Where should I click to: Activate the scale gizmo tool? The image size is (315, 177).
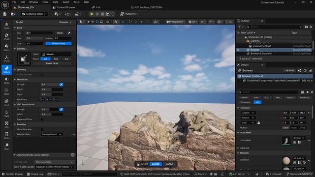coord(102,22)
